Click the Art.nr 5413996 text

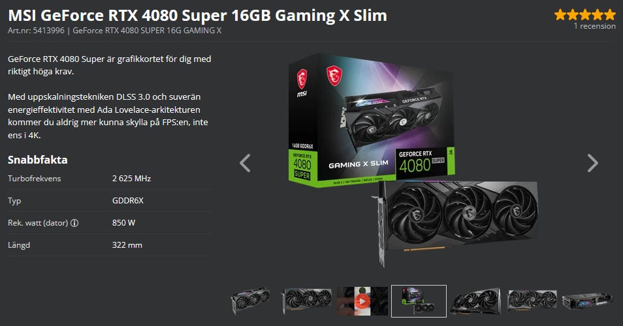pyautogui.click(x=36, y=31)
